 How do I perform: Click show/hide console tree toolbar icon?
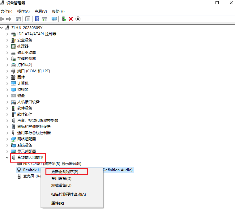coord(18,19)
